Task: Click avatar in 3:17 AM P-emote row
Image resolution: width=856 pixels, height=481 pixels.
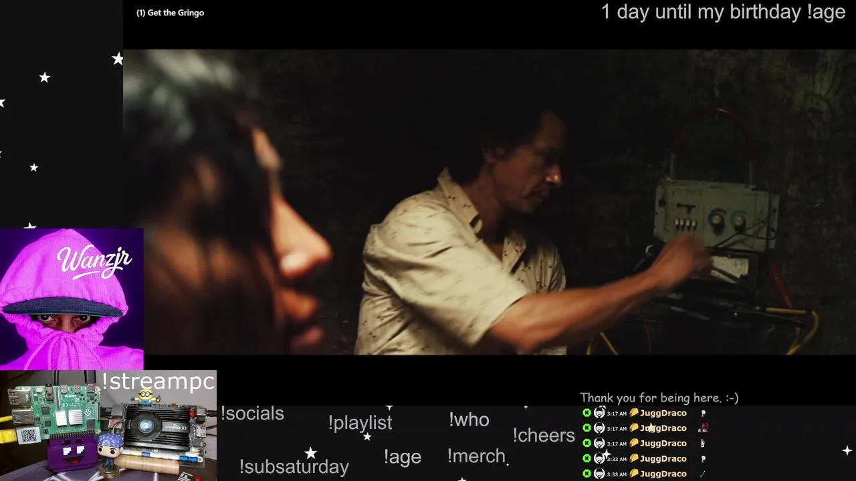Action: pos(599,413)
